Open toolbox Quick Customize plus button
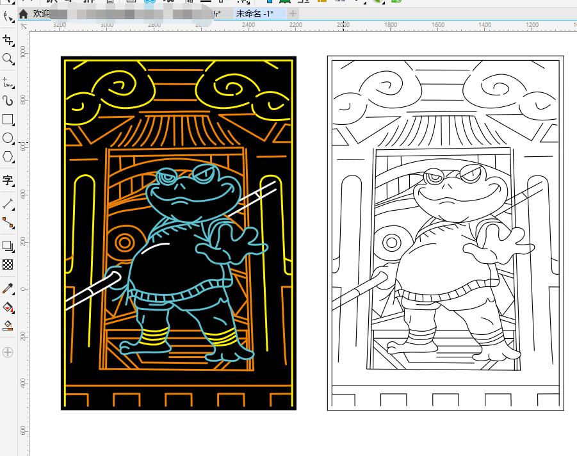Viewport: 577px width, 456px height. pos(8,352)
